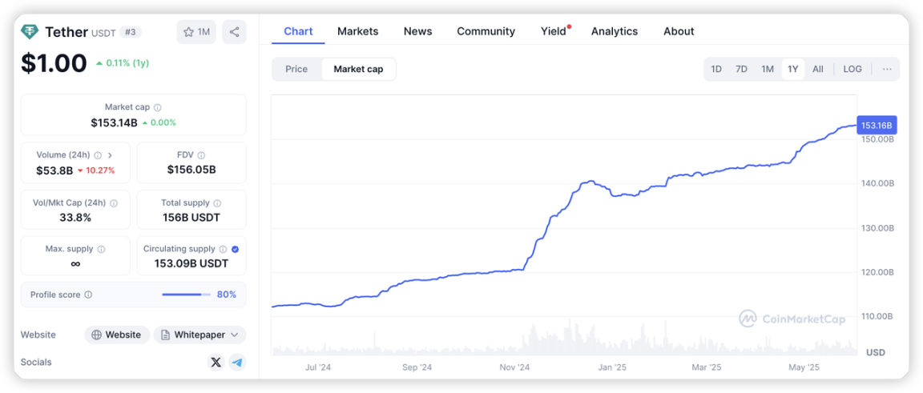This screenshot has width=923, height=393.
Task: Click the Market cap info icon
Action: tap(158, 108)
